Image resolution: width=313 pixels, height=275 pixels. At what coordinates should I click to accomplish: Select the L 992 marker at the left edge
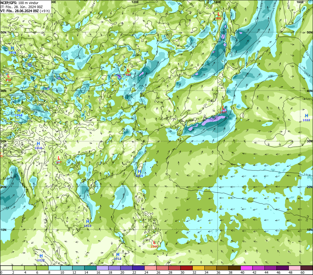pyautogui.click(x=8, y=78)
